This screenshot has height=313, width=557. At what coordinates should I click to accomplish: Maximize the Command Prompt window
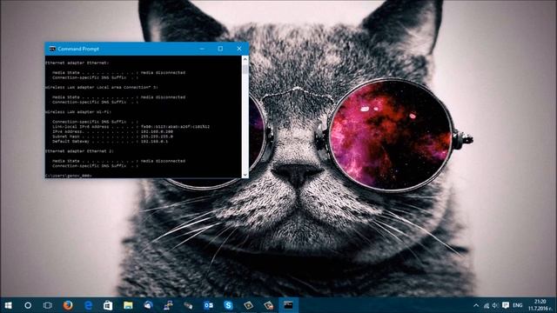220,49
